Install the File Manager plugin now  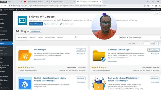pos(80,50)
